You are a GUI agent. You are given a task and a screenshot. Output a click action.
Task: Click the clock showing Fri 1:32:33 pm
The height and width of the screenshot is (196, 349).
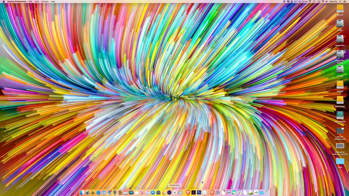coord(301,1)
